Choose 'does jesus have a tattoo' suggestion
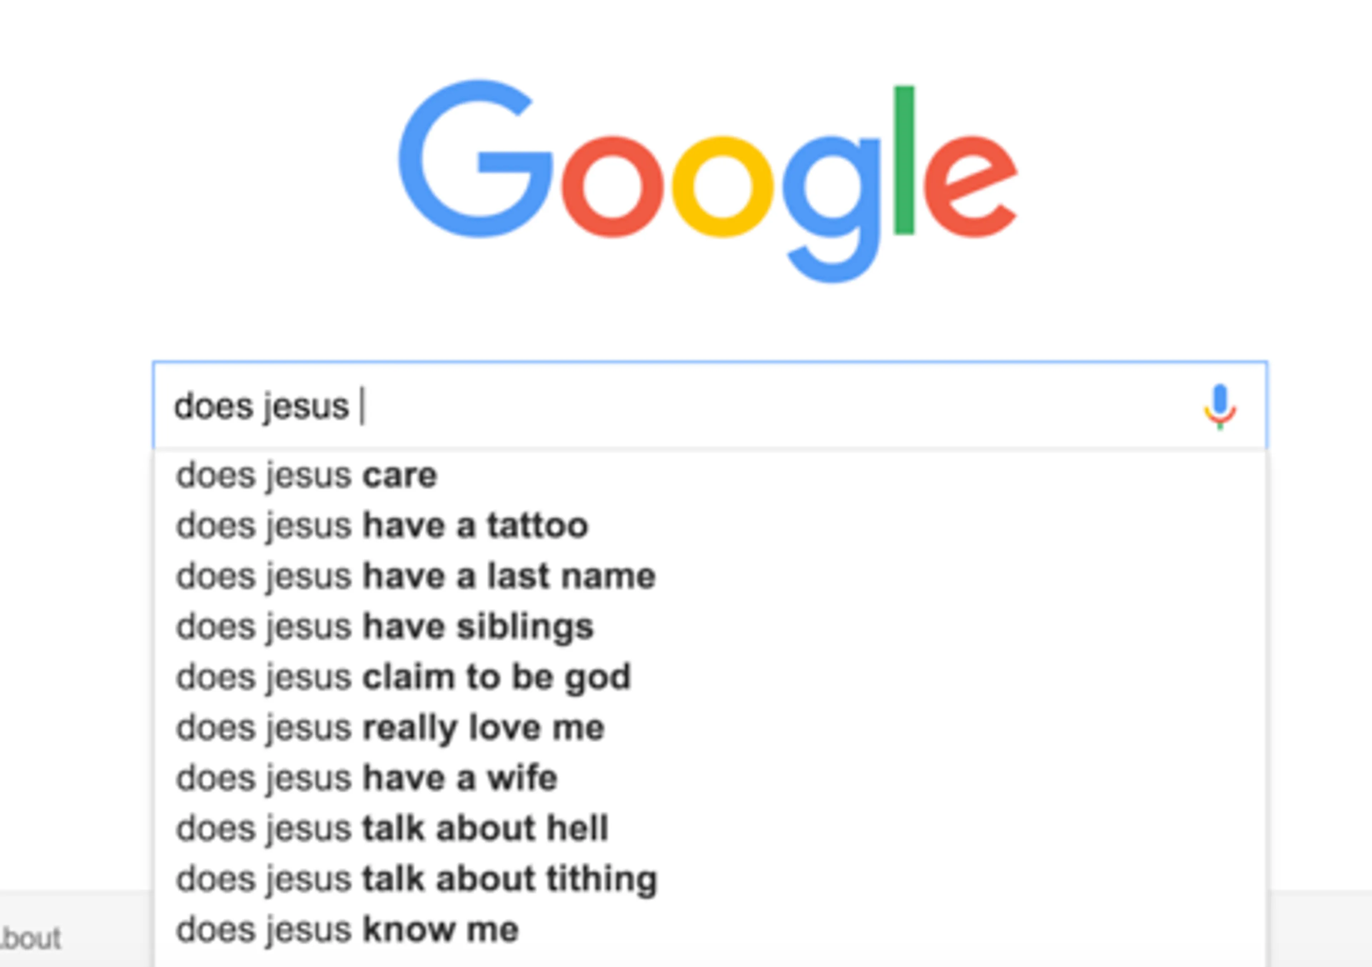The image size is (1372, 967). [382, 525]
